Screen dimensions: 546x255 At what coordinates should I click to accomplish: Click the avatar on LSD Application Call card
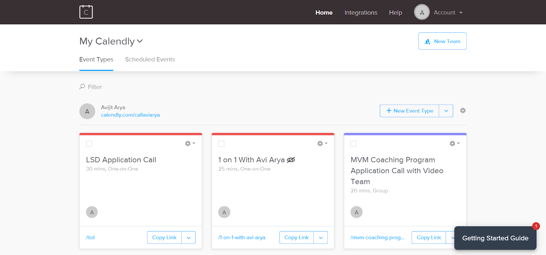(92, 212)
